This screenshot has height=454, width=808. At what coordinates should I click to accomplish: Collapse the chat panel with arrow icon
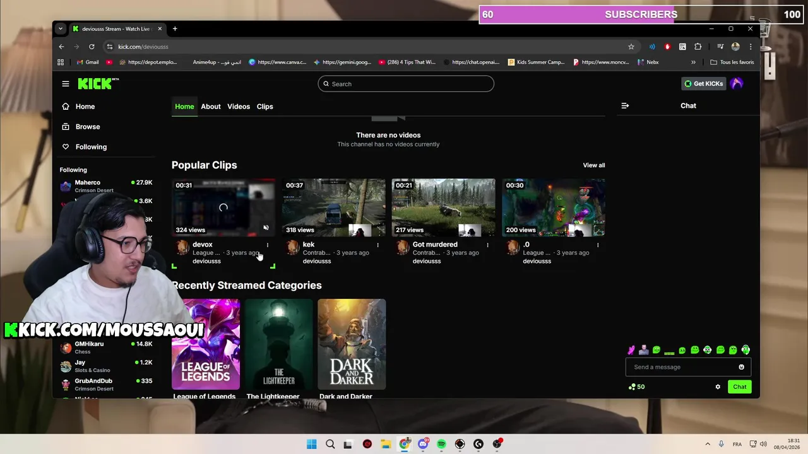tap(625, 106)
